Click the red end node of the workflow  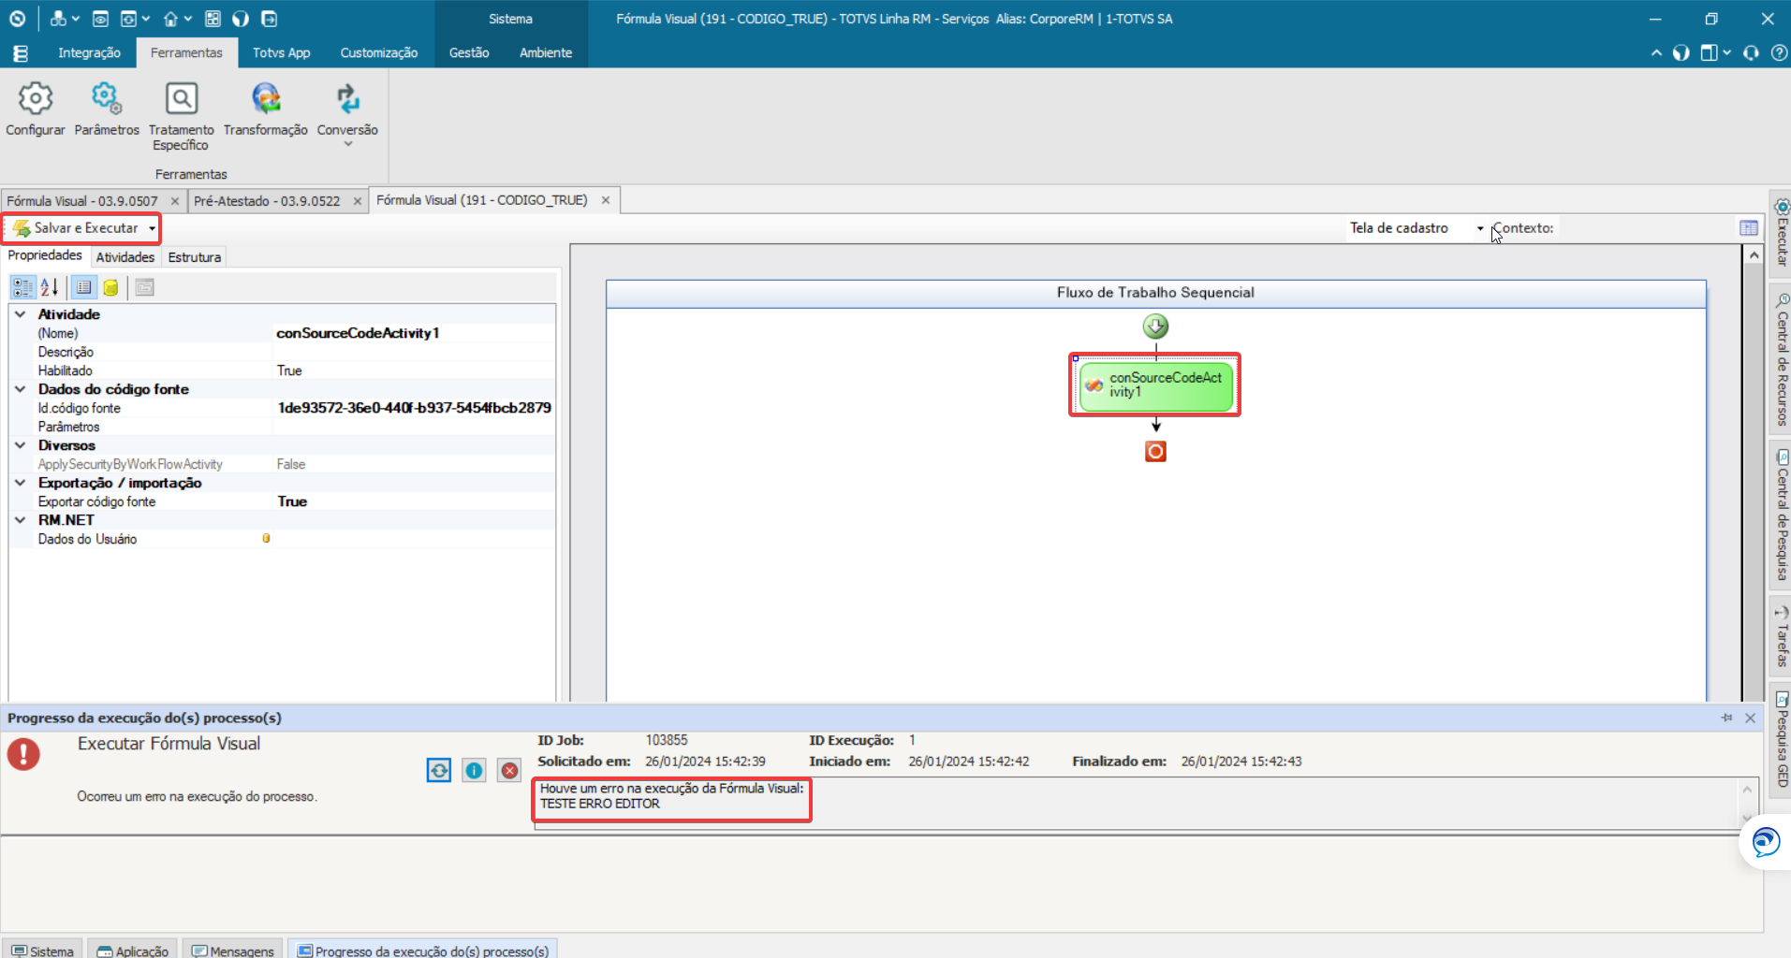(x=1155, y=452)
